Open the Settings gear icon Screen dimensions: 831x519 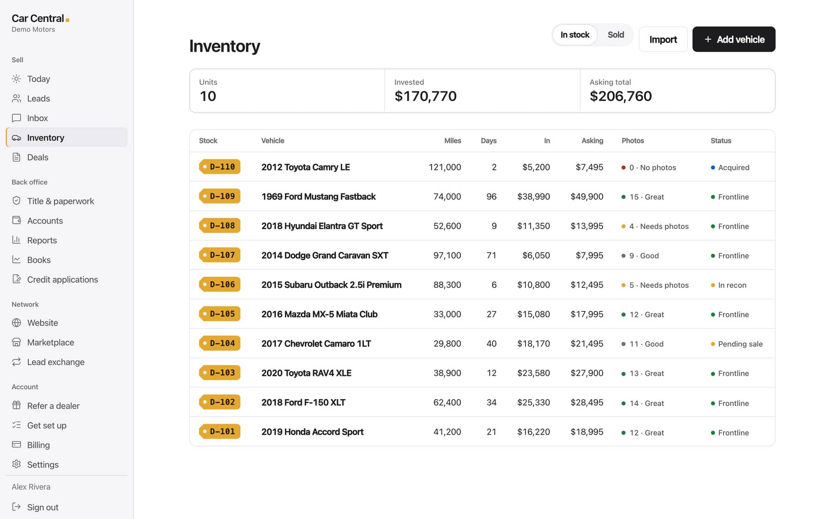pos(17,465)
